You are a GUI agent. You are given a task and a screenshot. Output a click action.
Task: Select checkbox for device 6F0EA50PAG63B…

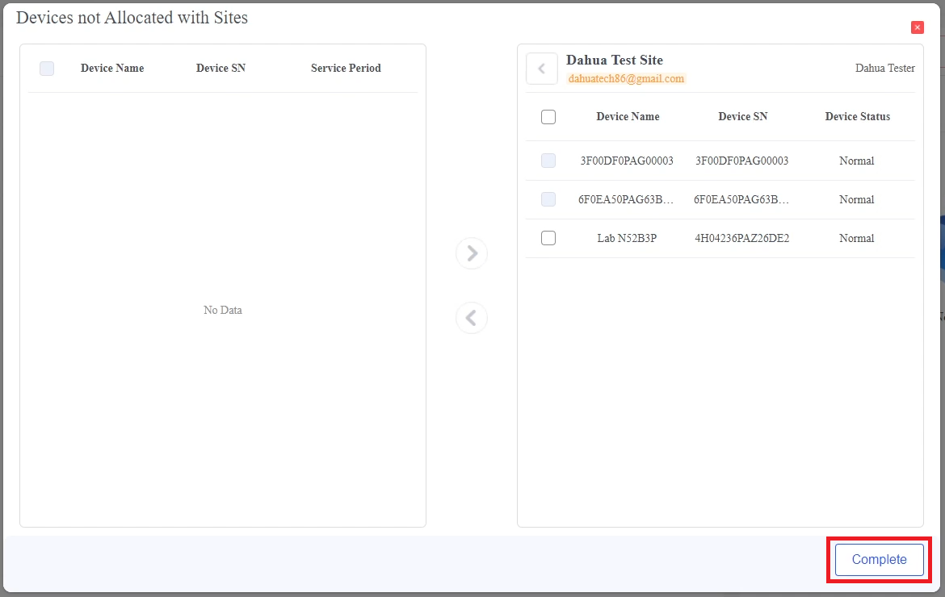coord(548,199)
